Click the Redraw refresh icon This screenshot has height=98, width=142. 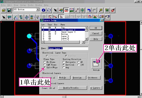click(x=49, y=10)
